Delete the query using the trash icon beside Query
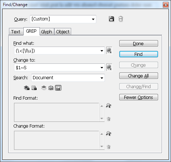 (x=121, y=19)
